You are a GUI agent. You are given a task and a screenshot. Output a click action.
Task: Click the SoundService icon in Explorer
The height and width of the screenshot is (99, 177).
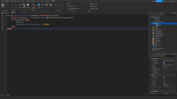[x=153, y=45]
